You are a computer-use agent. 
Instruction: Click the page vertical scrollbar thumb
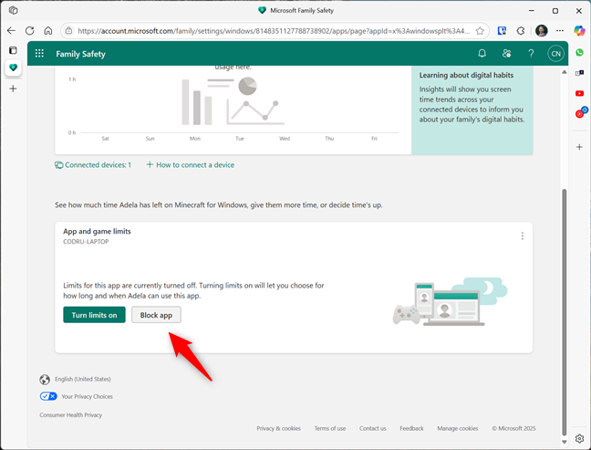565,312
